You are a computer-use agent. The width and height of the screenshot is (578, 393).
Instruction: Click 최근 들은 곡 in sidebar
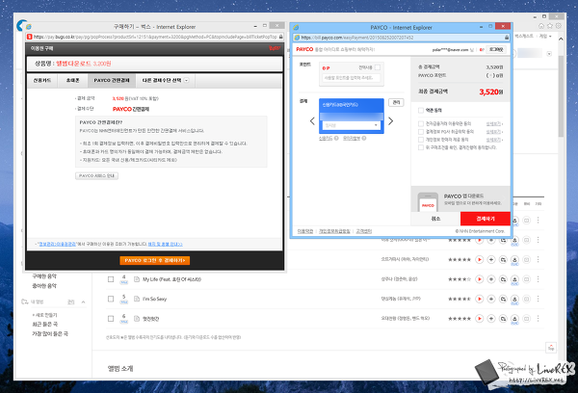click(44, 324)
